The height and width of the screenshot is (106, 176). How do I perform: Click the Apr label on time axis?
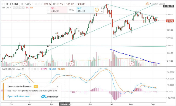point(51,104)
